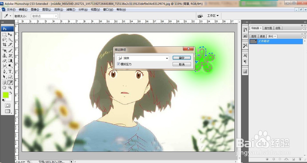Screen dimensions: 307x163
Task: Select the Hand tool
Action: pos(4,88)
